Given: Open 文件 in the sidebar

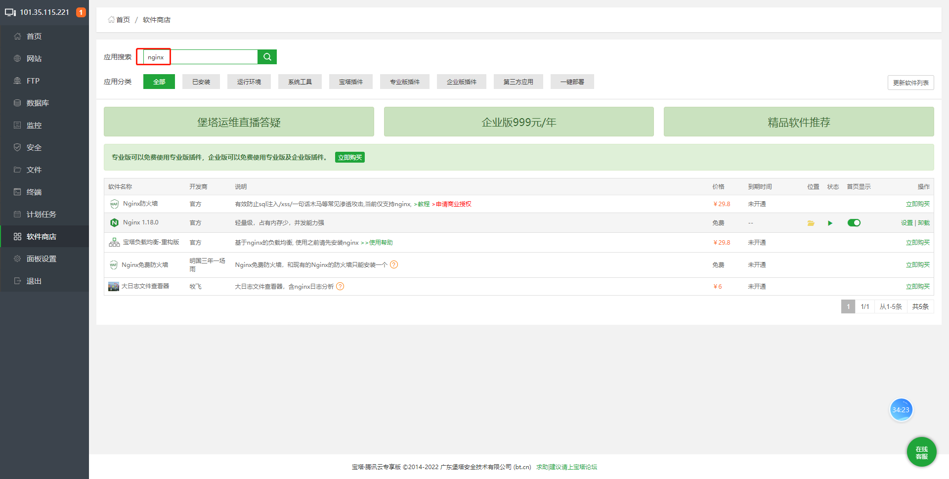Looking at the screenshot, I should [x=44, y=170].
